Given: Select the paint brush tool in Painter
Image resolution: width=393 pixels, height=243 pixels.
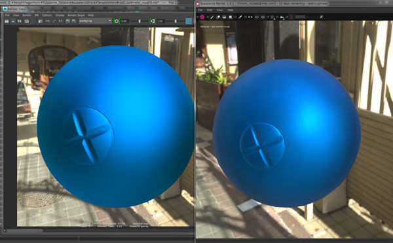Looking at the screenshot, I should click(212, 17).
